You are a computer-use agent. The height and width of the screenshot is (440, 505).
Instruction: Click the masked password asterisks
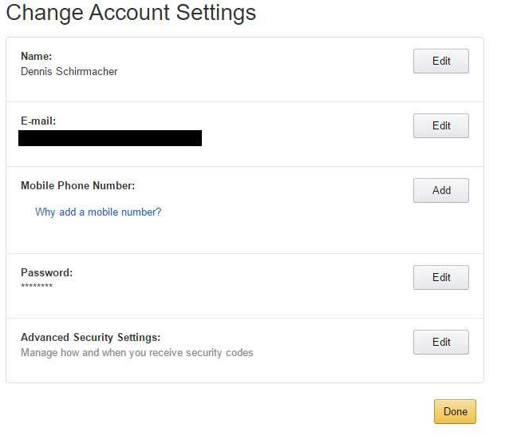pyautogui.click(x=37, y=286)
